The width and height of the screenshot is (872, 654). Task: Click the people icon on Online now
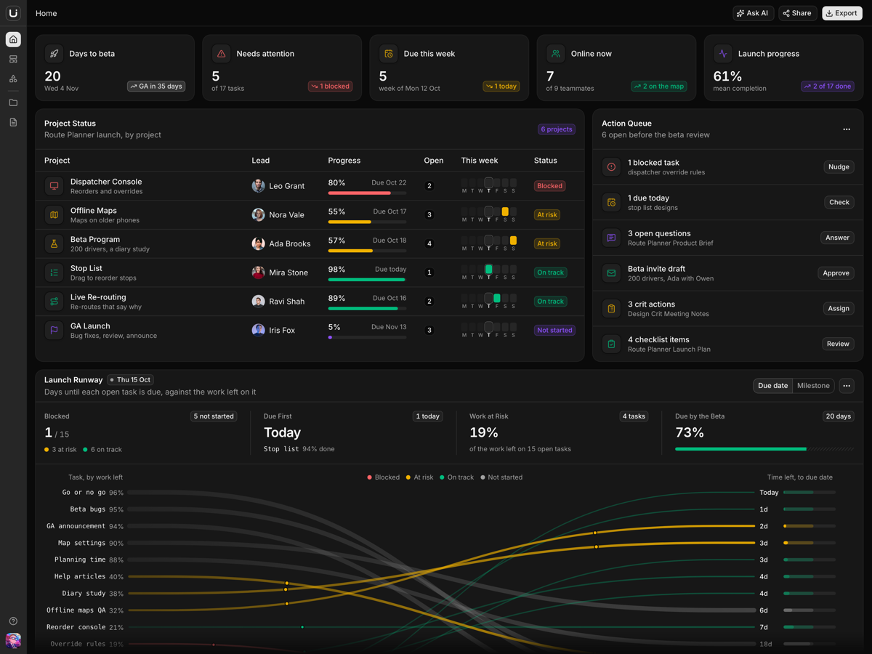click(556, 54)
